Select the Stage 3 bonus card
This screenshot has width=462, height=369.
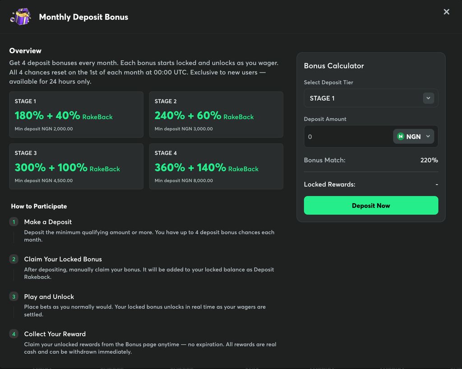point(76,166)
